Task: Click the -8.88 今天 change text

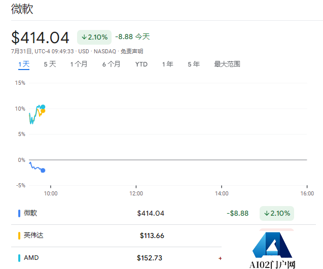Action: point(132,37)
